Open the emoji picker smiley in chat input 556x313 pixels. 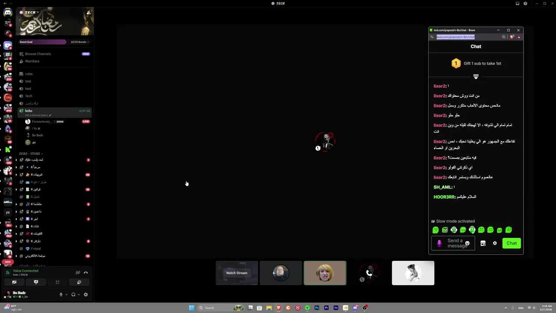(467, 243)
